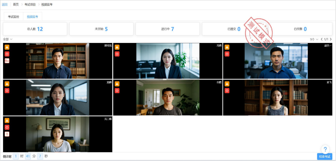Navigate to 考试项目 in the breadcrumb

[30, 4]
